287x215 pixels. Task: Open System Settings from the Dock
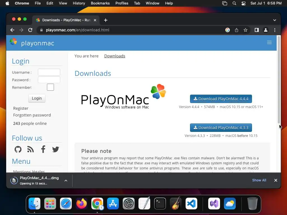click(x=129, y=204)
